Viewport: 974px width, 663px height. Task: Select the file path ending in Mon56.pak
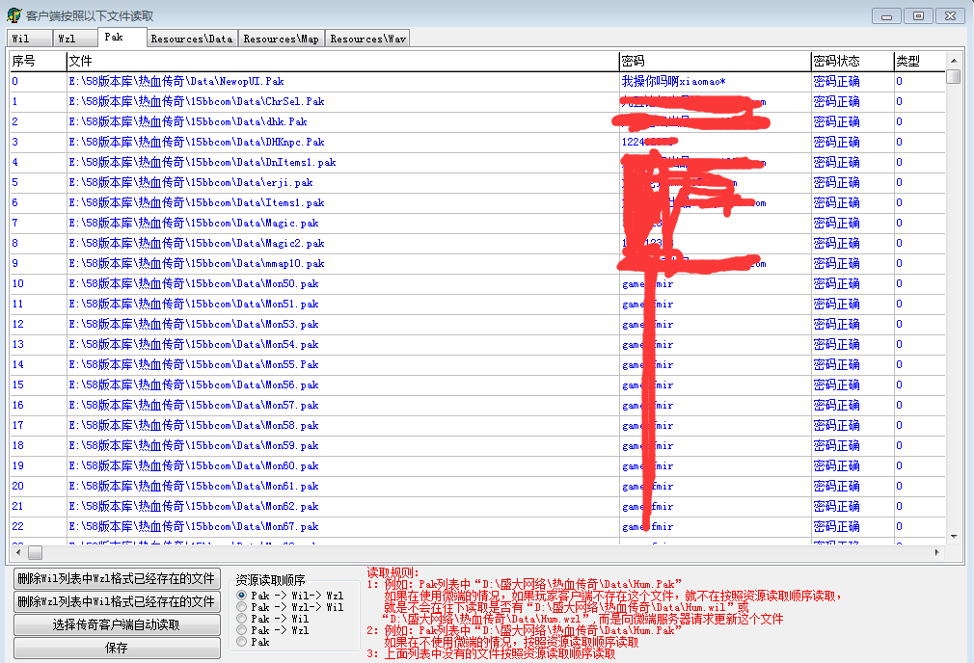[x=194, y=385]
